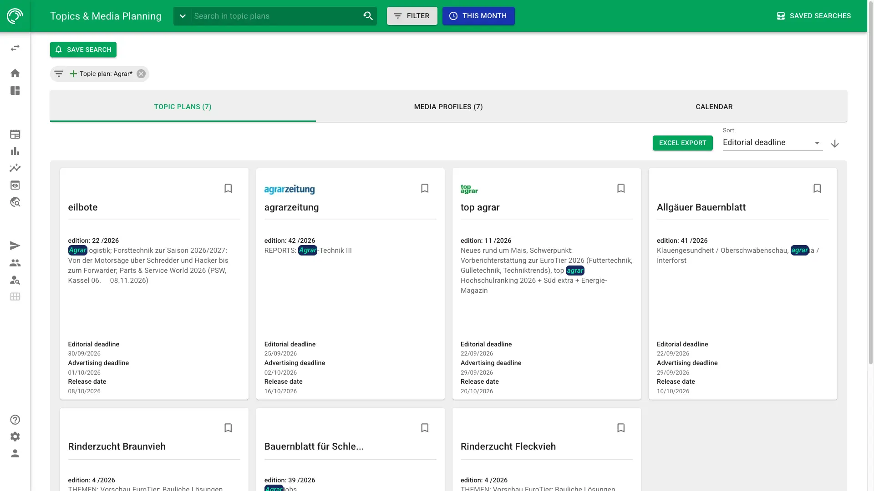Focus the Search in topic plans field
This screenshot has width=874, height=491.
(x=276, y=16)
